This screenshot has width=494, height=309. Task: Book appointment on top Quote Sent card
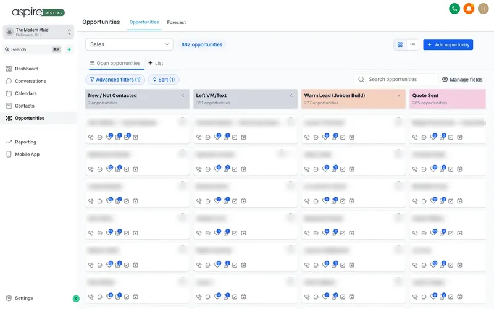459,137
